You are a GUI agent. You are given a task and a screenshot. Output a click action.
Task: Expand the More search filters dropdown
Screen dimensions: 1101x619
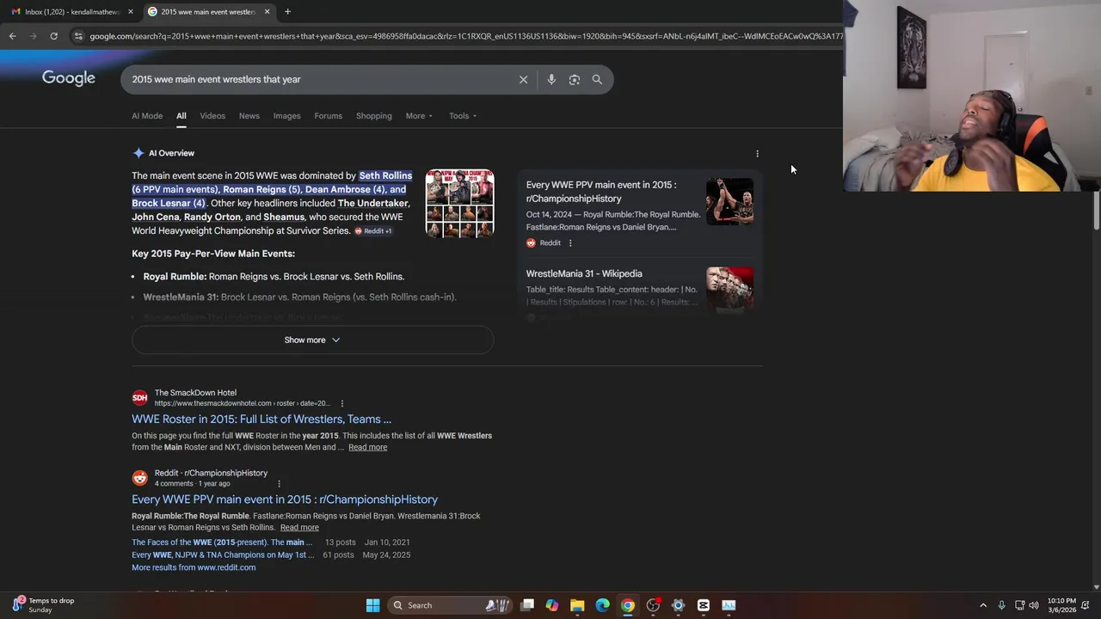pyautogui.click(x=419, y=116)
